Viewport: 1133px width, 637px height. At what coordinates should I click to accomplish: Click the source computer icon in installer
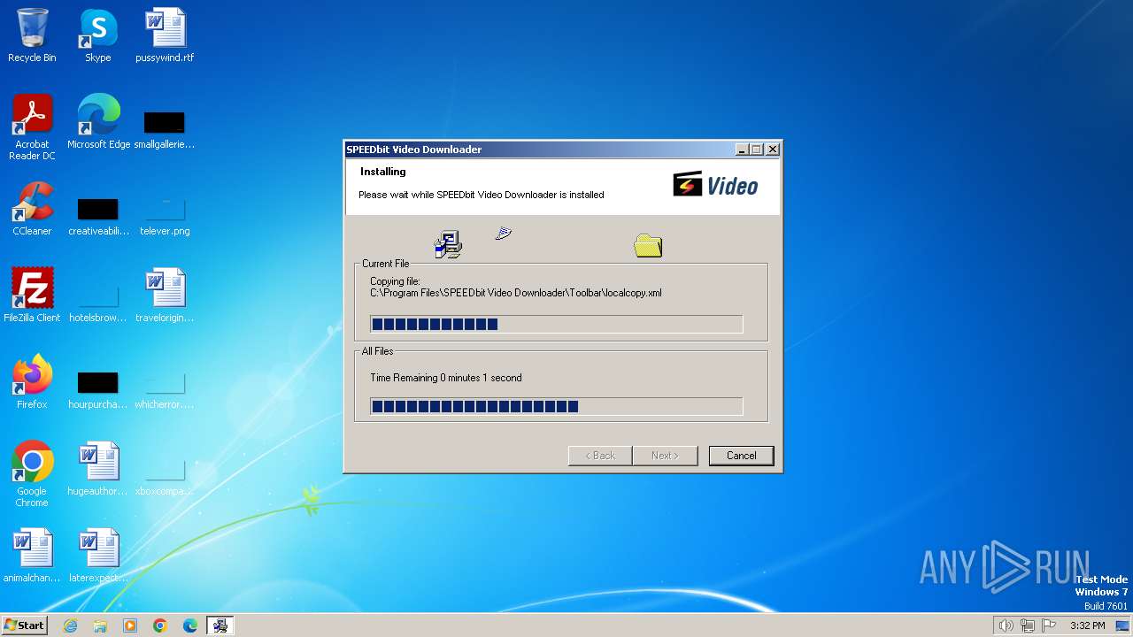448,244
